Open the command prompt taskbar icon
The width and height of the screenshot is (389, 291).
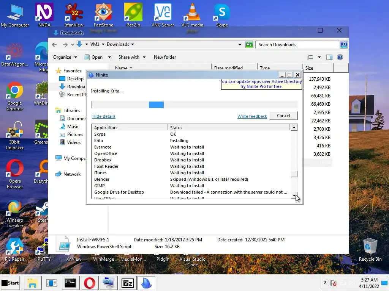[x=70, y=283]
